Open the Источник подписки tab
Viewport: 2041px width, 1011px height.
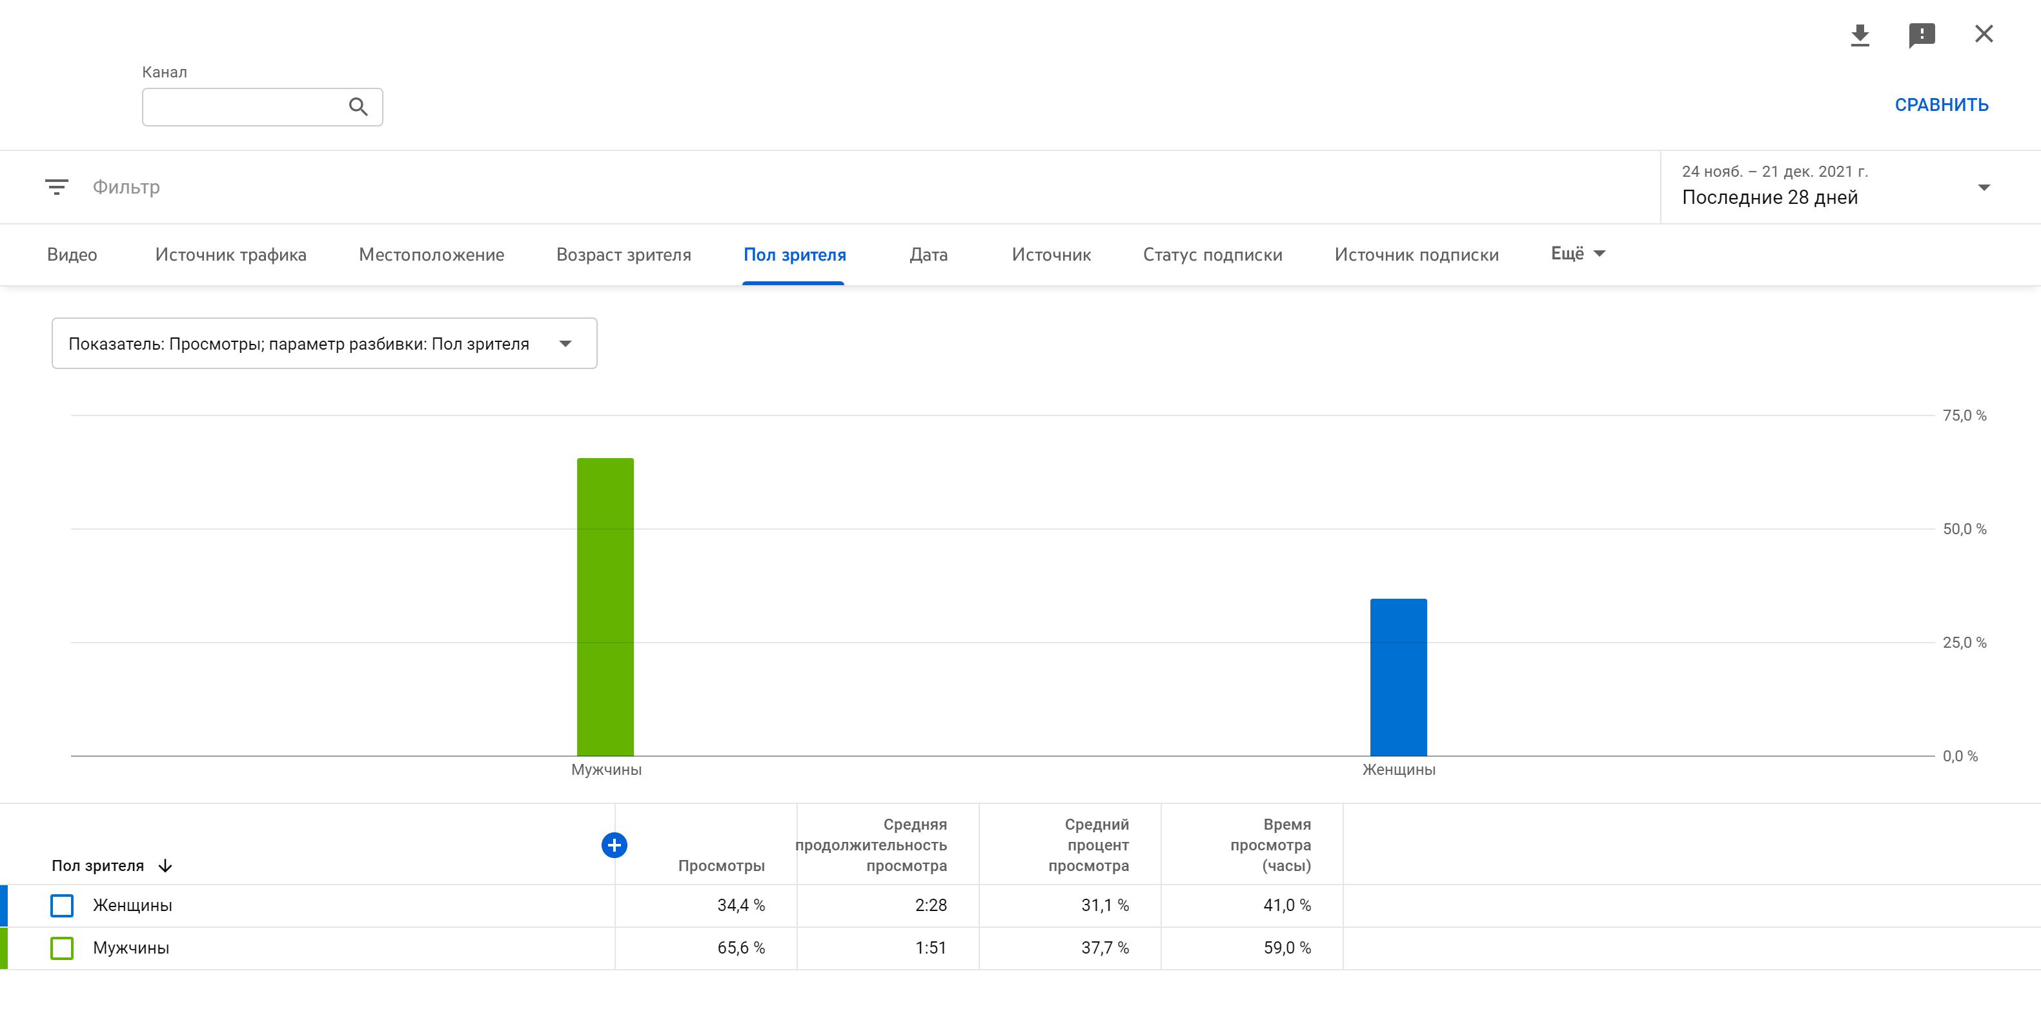(1416, 255)
